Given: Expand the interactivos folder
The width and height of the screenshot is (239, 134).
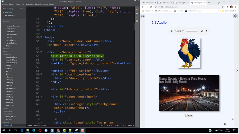Looking at the screenshot, I should (8, 111).
